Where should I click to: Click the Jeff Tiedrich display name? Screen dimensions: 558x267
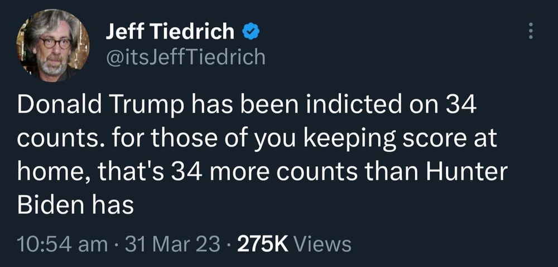pos(170,32)
